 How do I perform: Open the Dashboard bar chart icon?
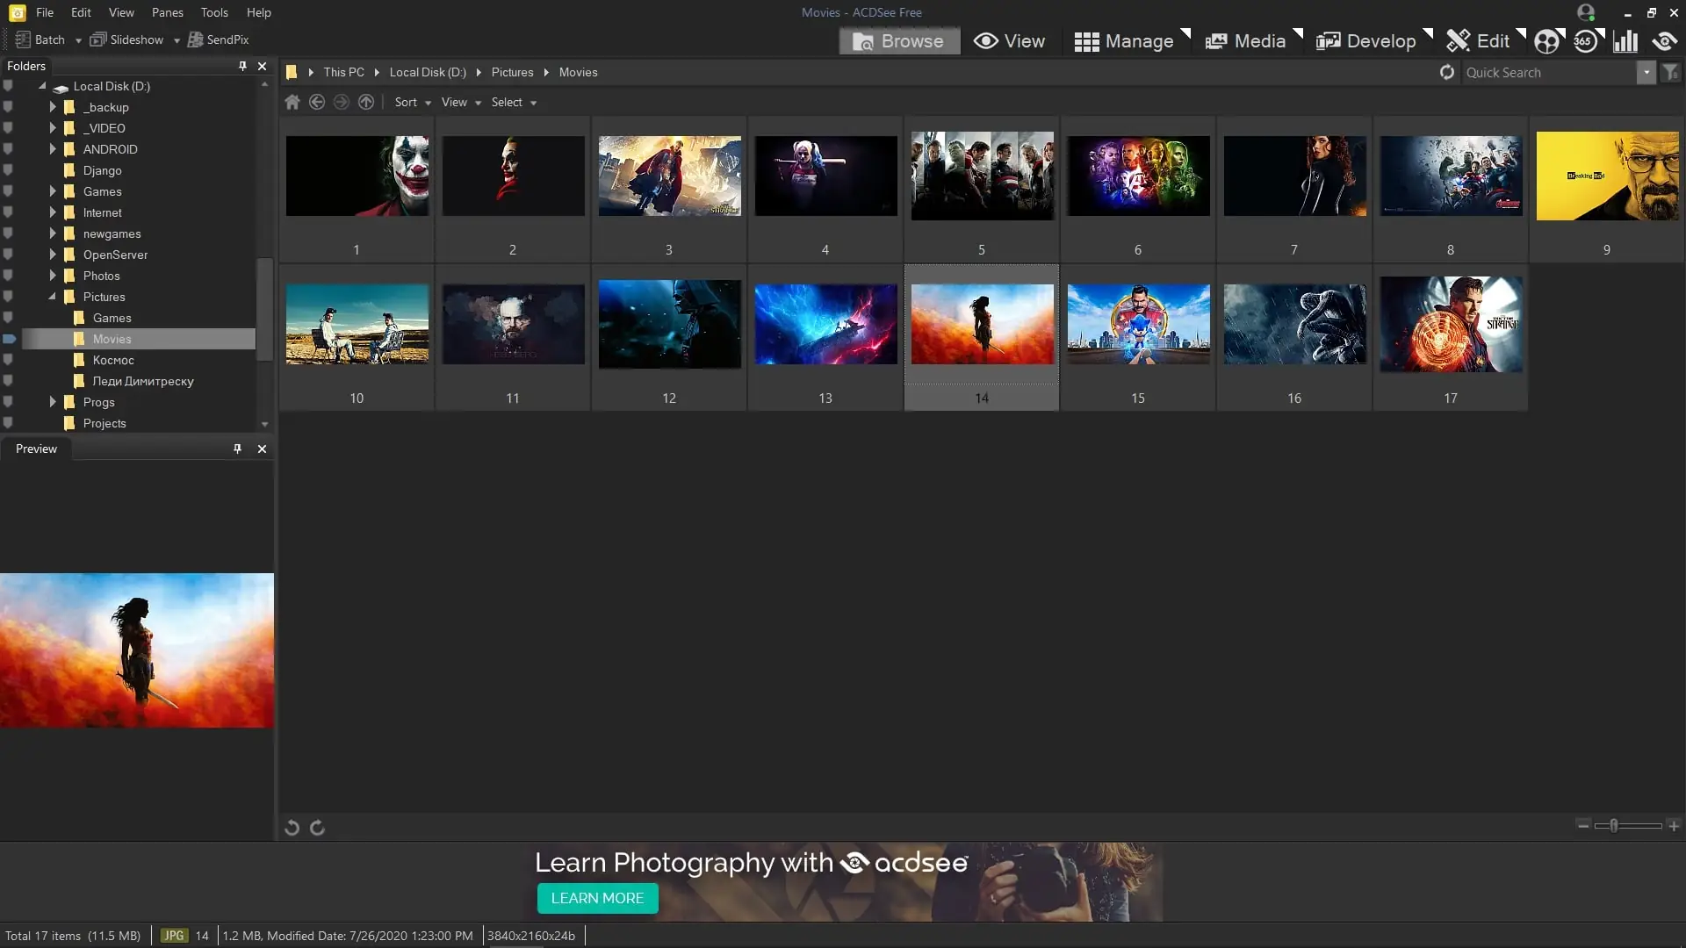point(1625,41)
